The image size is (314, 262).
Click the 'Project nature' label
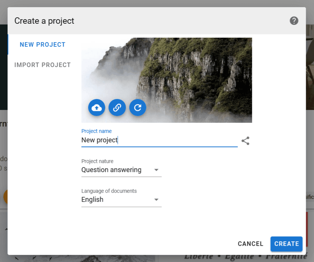97,161
